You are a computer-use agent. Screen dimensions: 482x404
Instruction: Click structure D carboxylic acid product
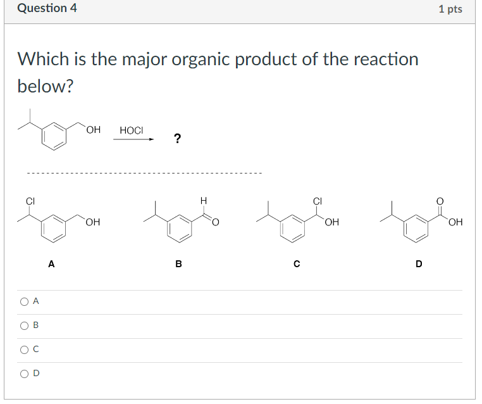(421, 220)
